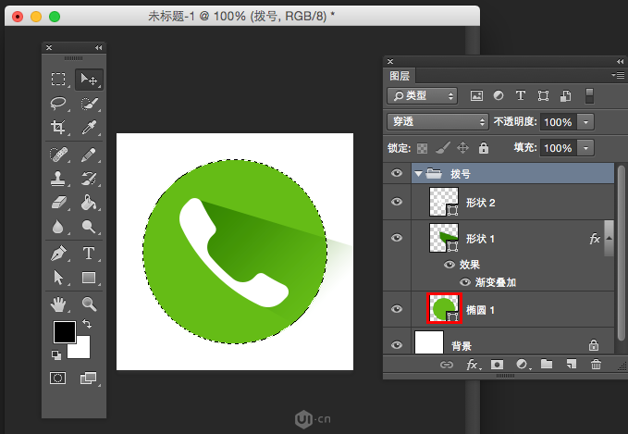Change the screen mode
The image size is (628, 434).
pos(88,378)
